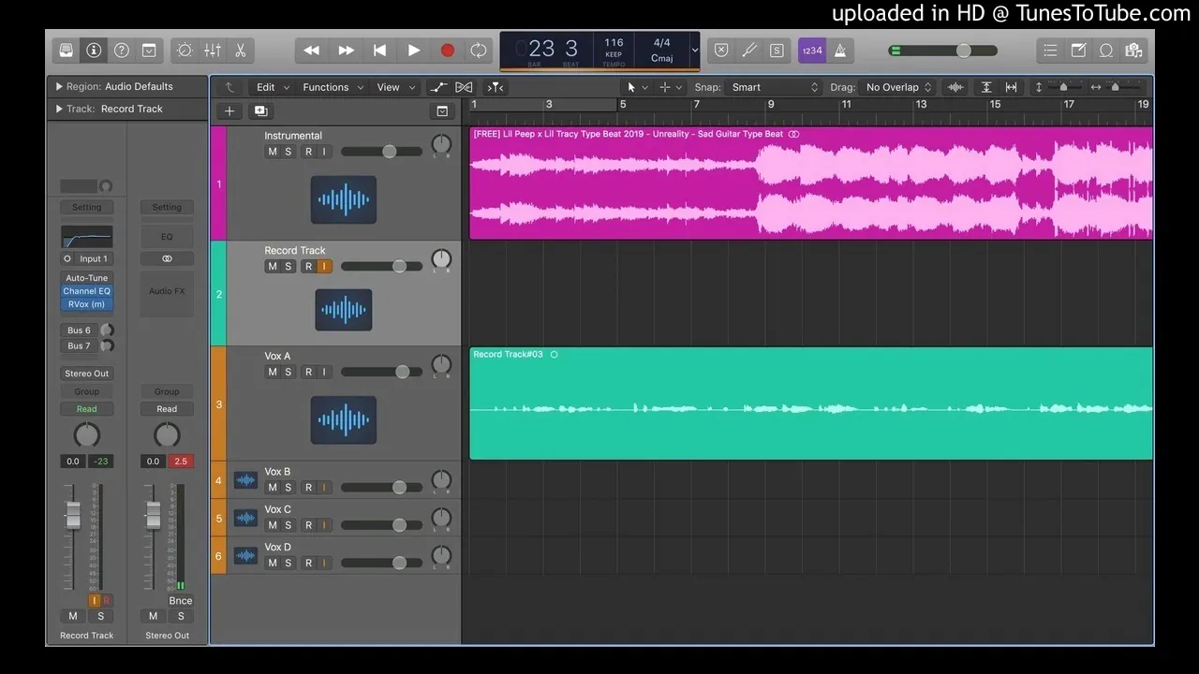Open the Drag No Overlap dropdown
This screenshot has height=674, width=1199.
tap(897, 87)
